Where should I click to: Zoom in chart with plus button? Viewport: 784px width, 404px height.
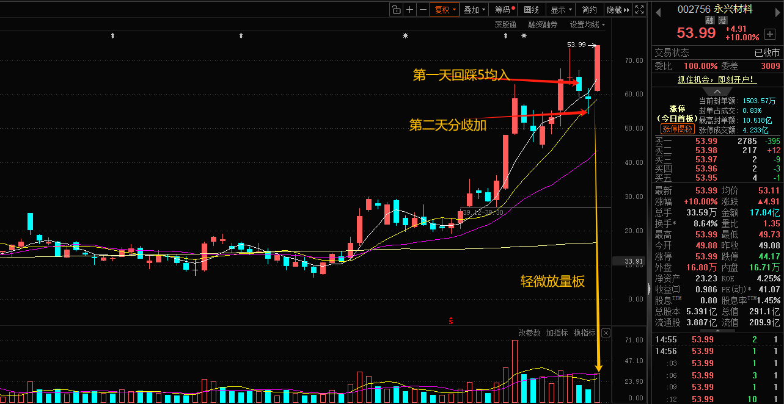(x=409, y=9)
